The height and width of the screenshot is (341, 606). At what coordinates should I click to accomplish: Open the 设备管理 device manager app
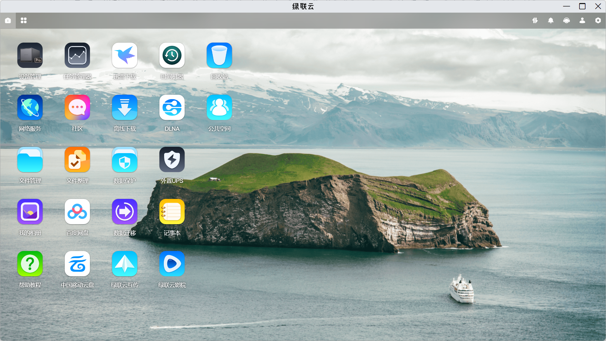coord(30,56)
